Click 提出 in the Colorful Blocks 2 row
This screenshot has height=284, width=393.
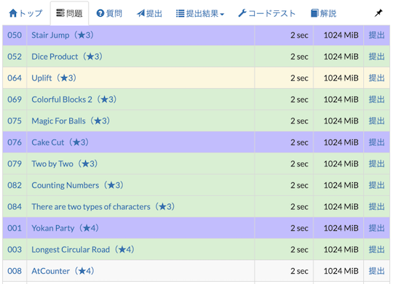coord(376,100)
